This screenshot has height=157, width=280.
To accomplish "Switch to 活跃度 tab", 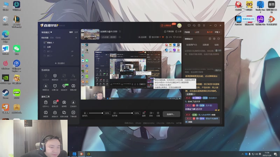I will pyautogui.click(x=205, y=45).
